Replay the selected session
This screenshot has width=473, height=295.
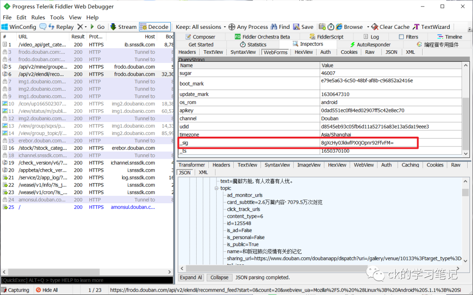click(61, 27)
